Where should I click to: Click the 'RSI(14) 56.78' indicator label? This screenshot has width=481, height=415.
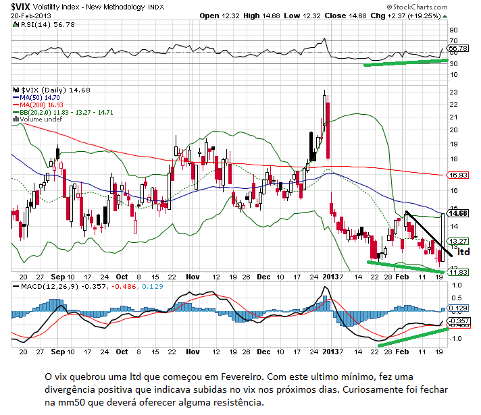pyautogui.click(x=47, y=24)
